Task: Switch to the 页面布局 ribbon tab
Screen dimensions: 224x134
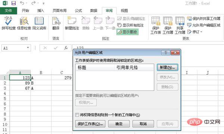Action: pyautogui.click(x=60, y=10)
